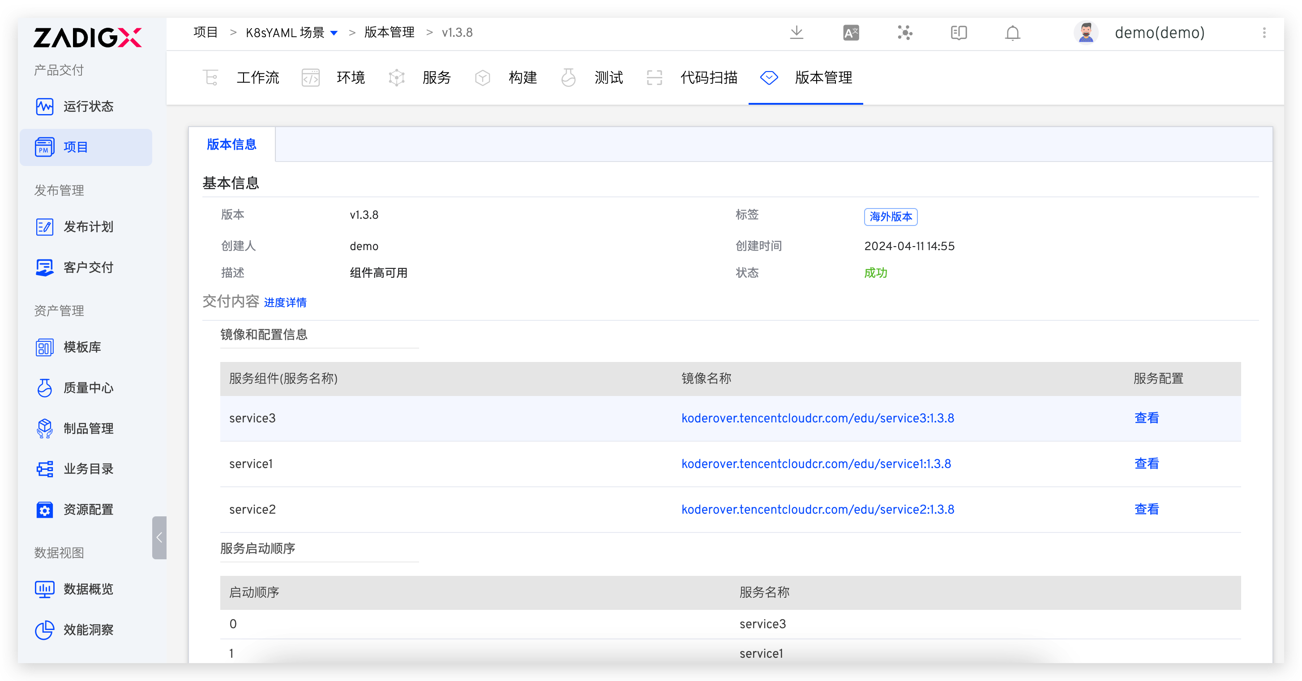This screenshot has height=681, width=1302.
Task: Collapse the left sidebar with arrow handle
Action: pyautogui.click(x=159, y=537)
